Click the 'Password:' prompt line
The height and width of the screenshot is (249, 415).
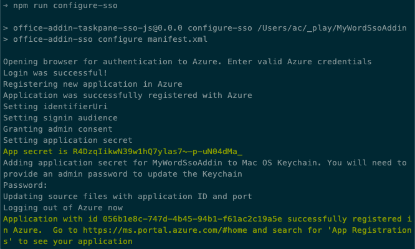tap(25, 185)
